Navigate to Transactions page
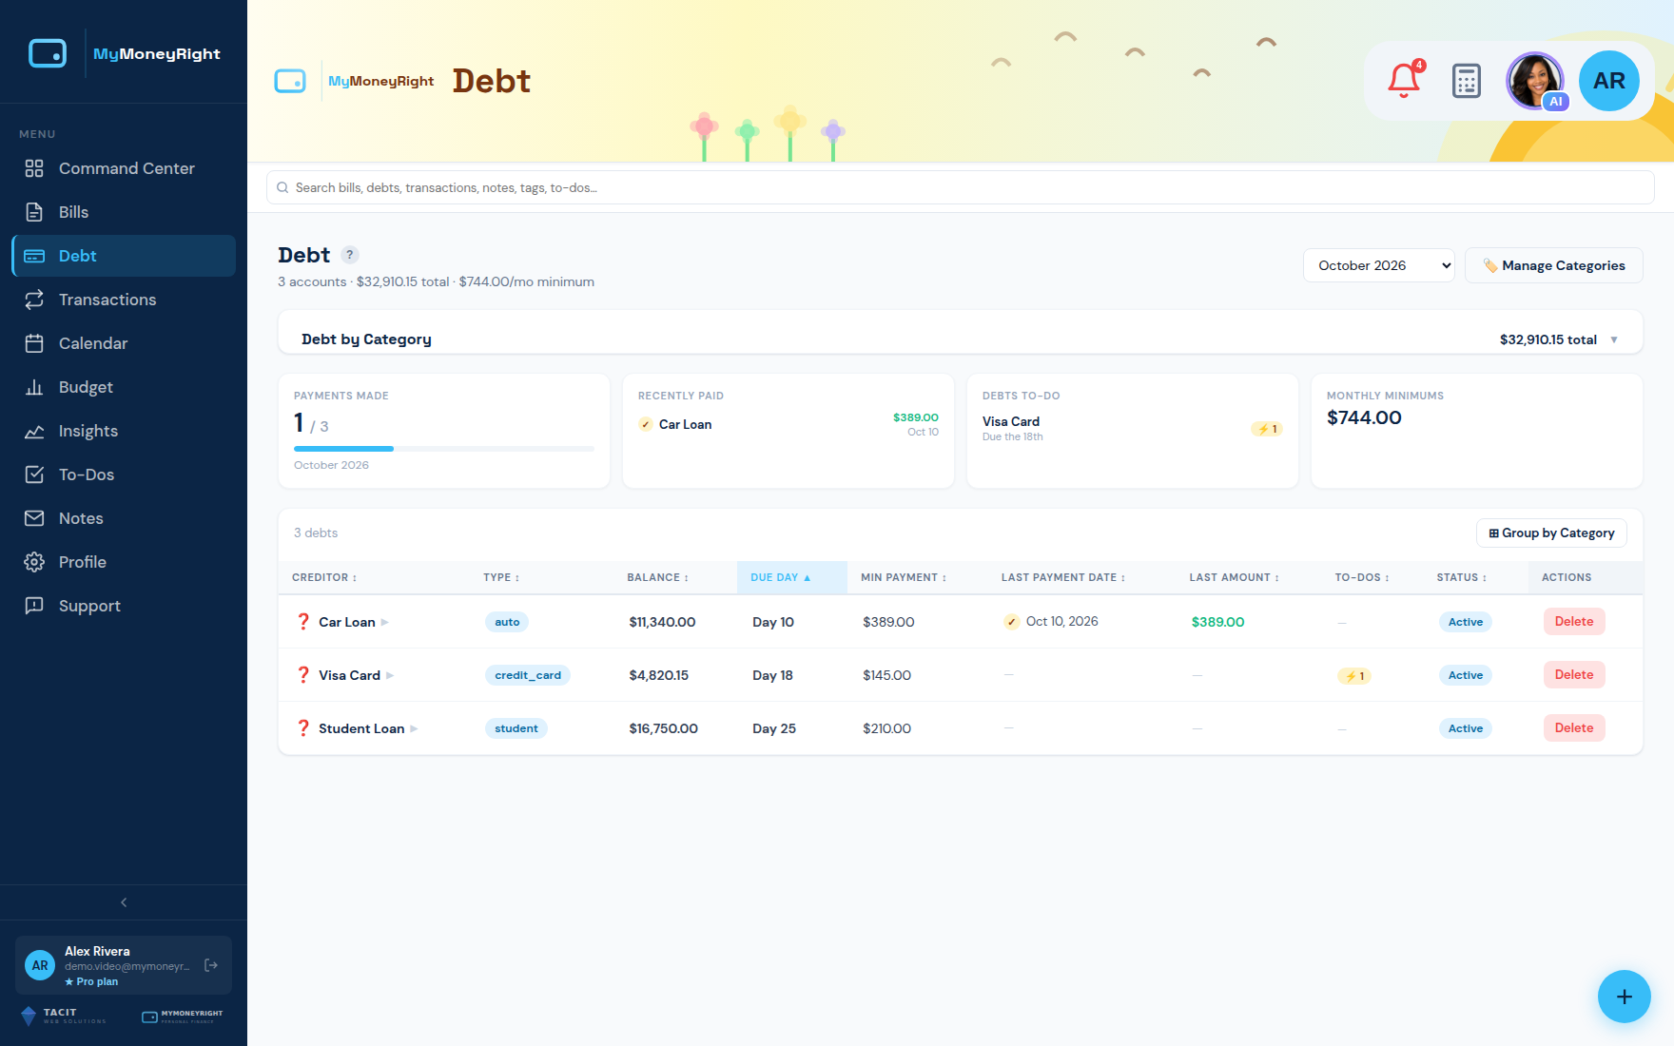 [124, 300]
